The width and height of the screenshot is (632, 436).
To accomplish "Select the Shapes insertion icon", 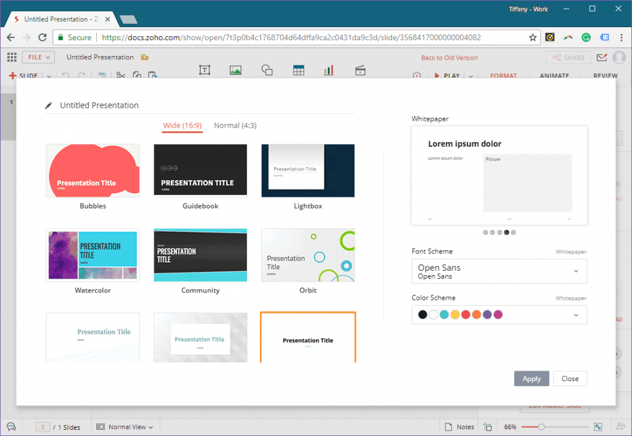I will coord(267,71).
